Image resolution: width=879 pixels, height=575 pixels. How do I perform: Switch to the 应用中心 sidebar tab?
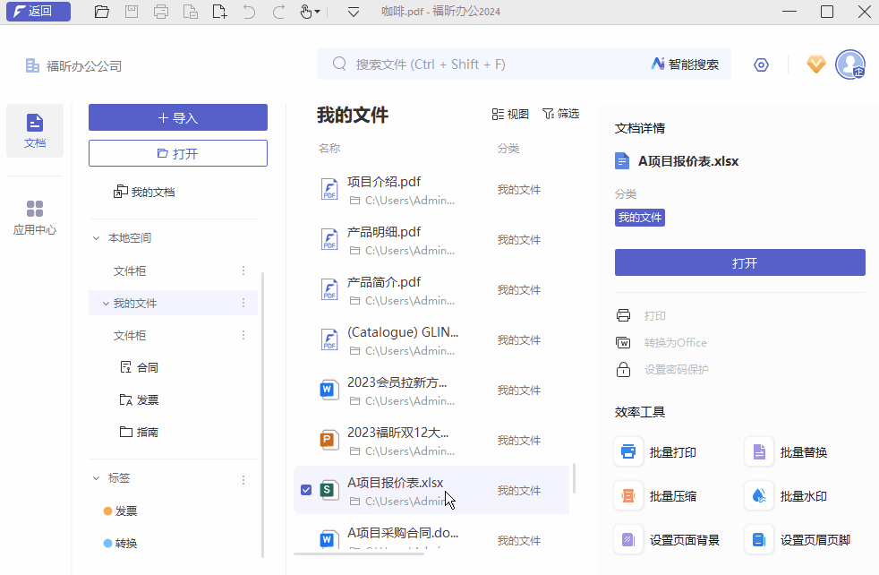tap(34, 216)
